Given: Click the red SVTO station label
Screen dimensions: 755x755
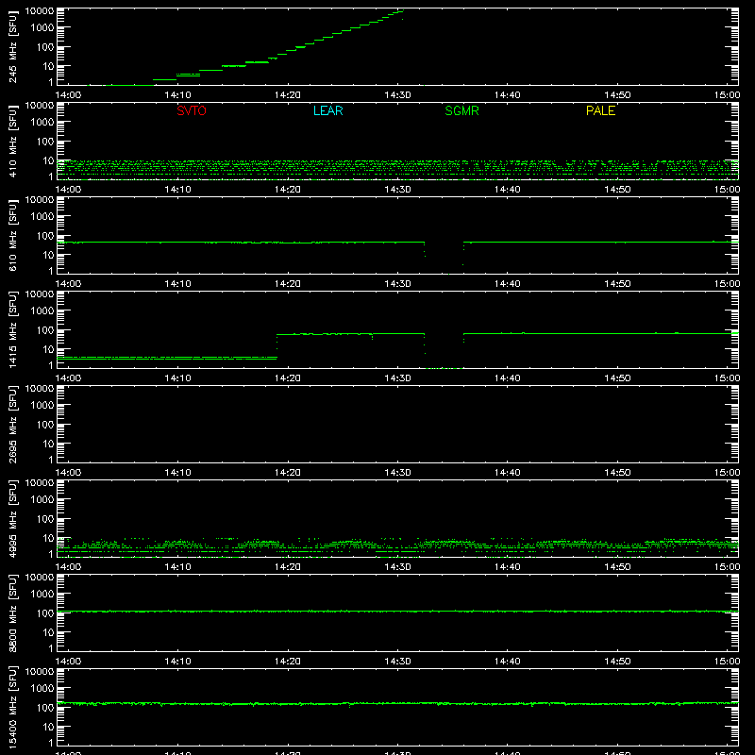Looking at the screenshot, I should 192,110.
